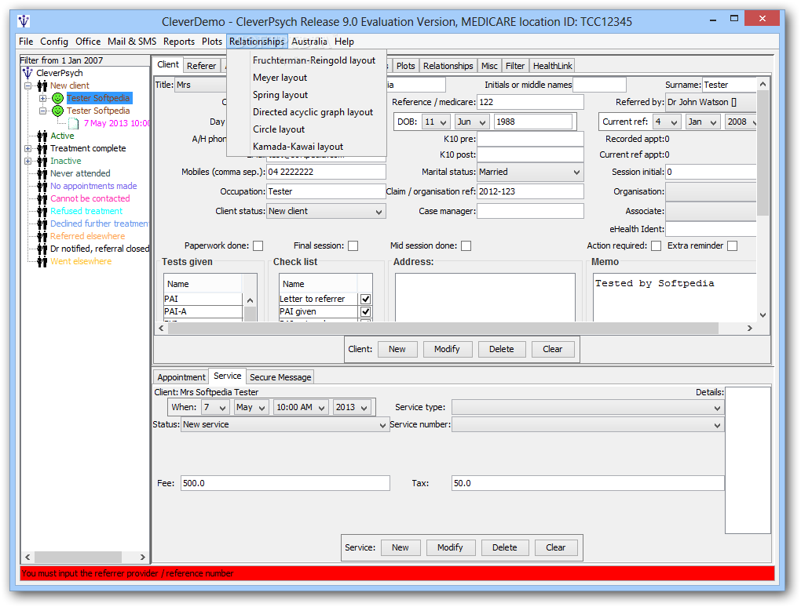Click the green smiley icon of selected Tester Softpedia

58,98
